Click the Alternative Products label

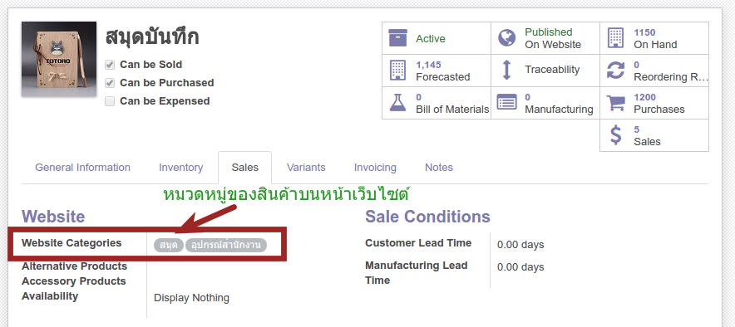point(74,266)
